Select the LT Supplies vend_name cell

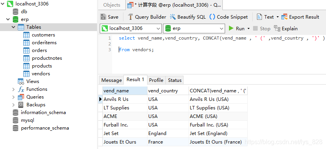tap(125, 108)
